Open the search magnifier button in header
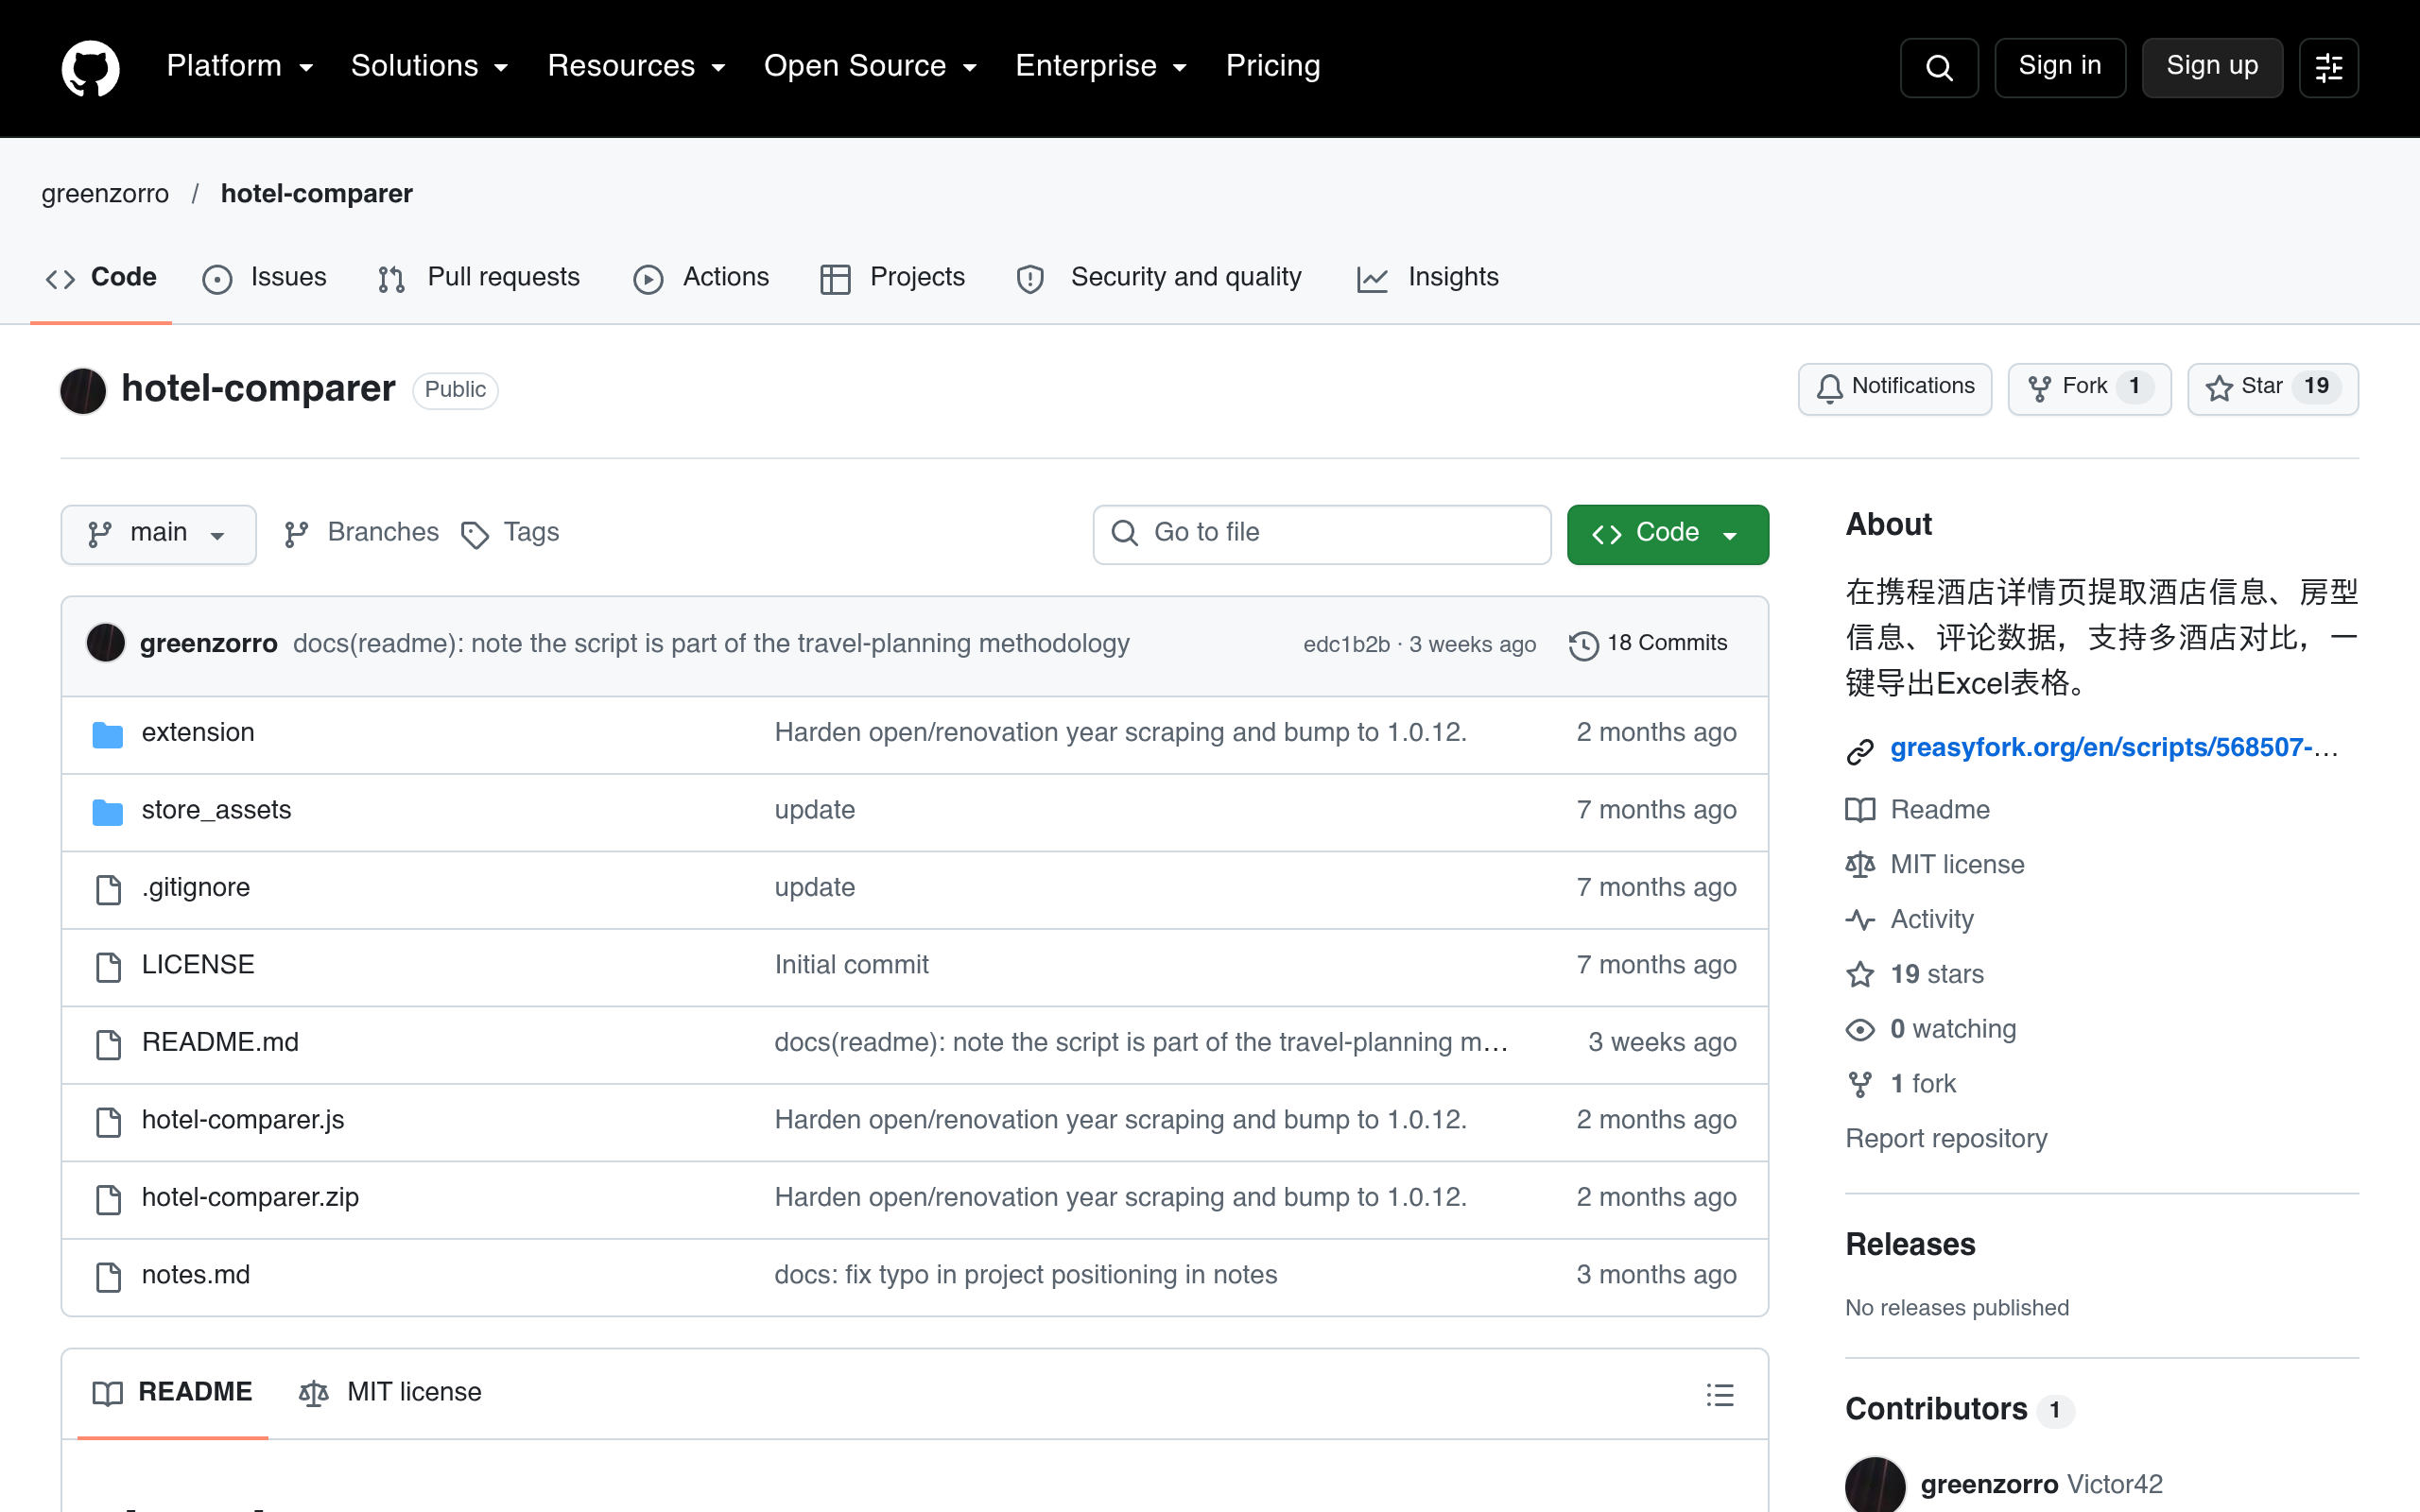 click(x=1938, y=67)
